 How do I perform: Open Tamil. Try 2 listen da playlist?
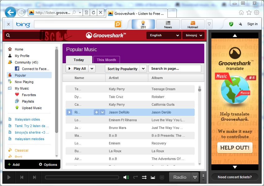[32, 126]
